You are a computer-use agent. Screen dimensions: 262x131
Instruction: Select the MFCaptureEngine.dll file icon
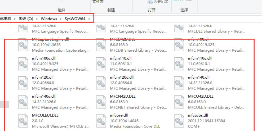23,45
